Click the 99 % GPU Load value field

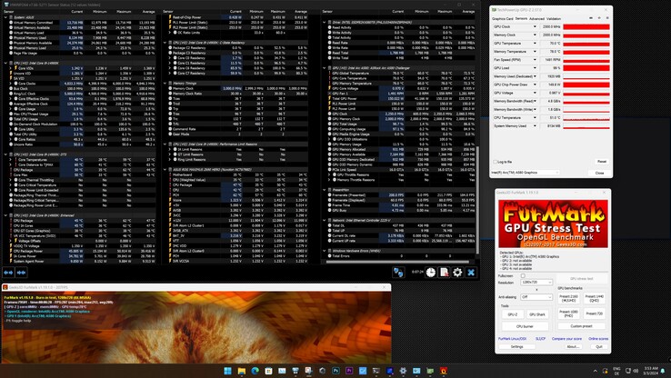point(550,68)
